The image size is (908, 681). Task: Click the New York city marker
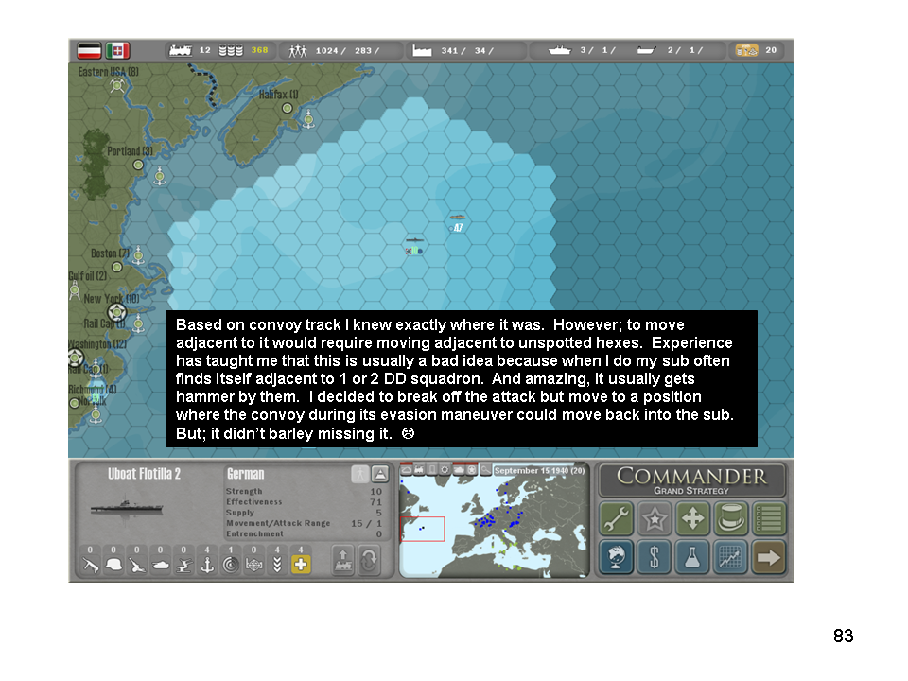[117, 312]
